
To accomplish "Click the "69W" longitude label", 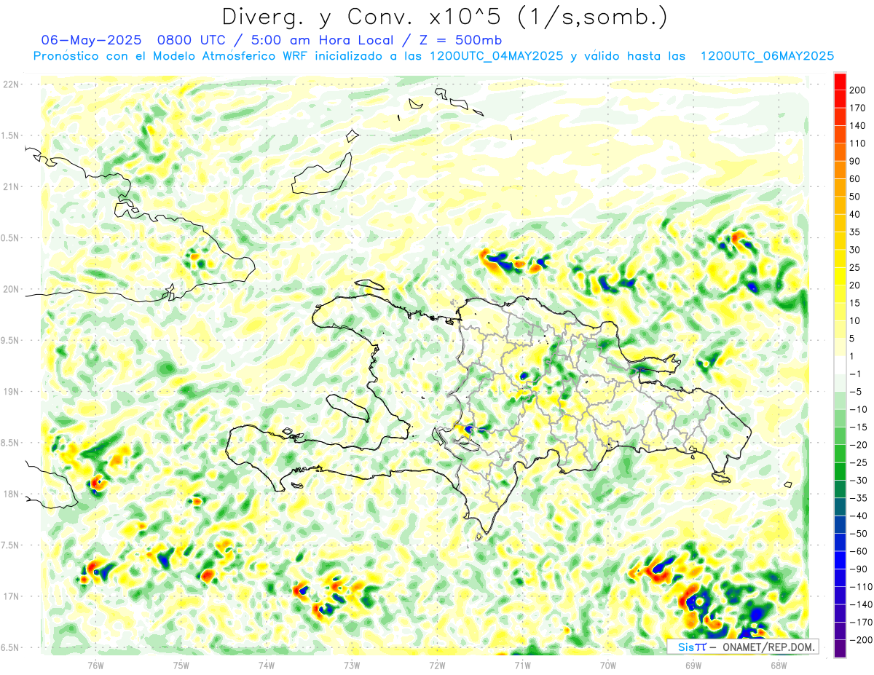I will click(x=693, y=665).
